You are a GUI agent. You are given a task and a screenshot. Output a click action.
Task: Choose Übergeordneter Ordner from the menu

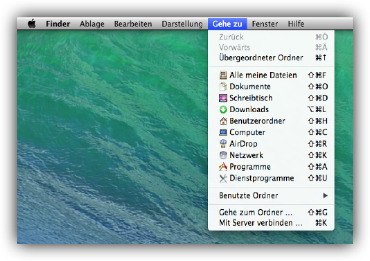click(x=271, y=58)
